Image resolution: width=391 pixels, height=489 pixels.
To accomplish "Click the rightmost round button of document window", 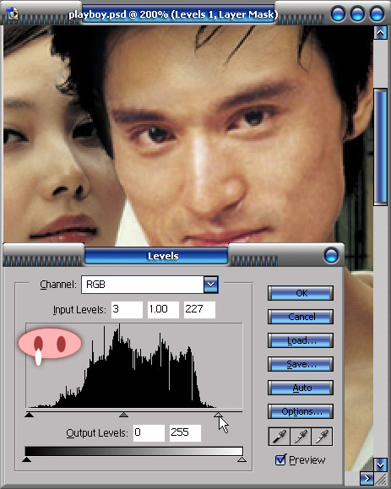I will click(x=377, y=14).
